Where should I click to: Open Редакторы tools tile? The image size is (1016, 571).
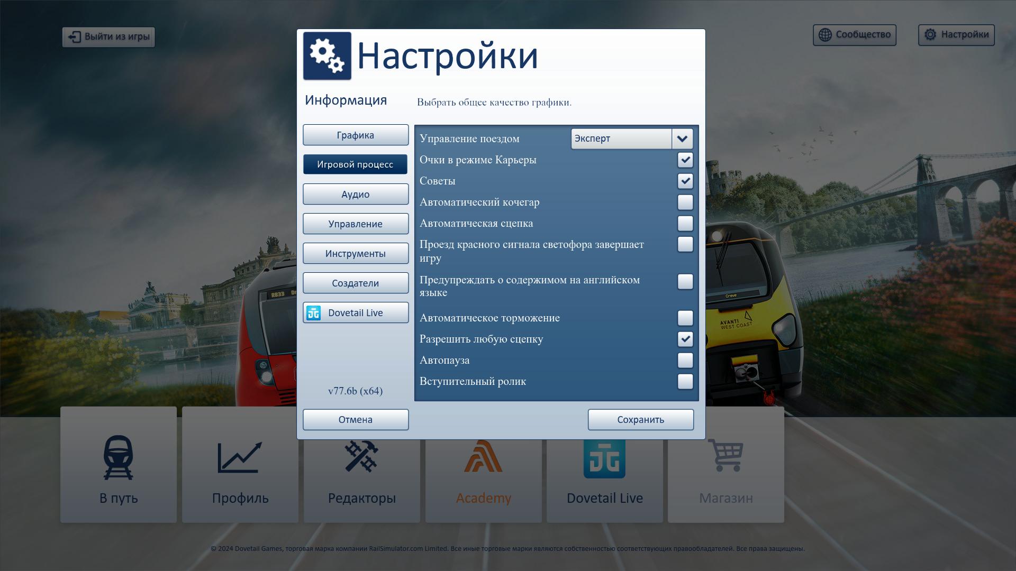point(362,481)
